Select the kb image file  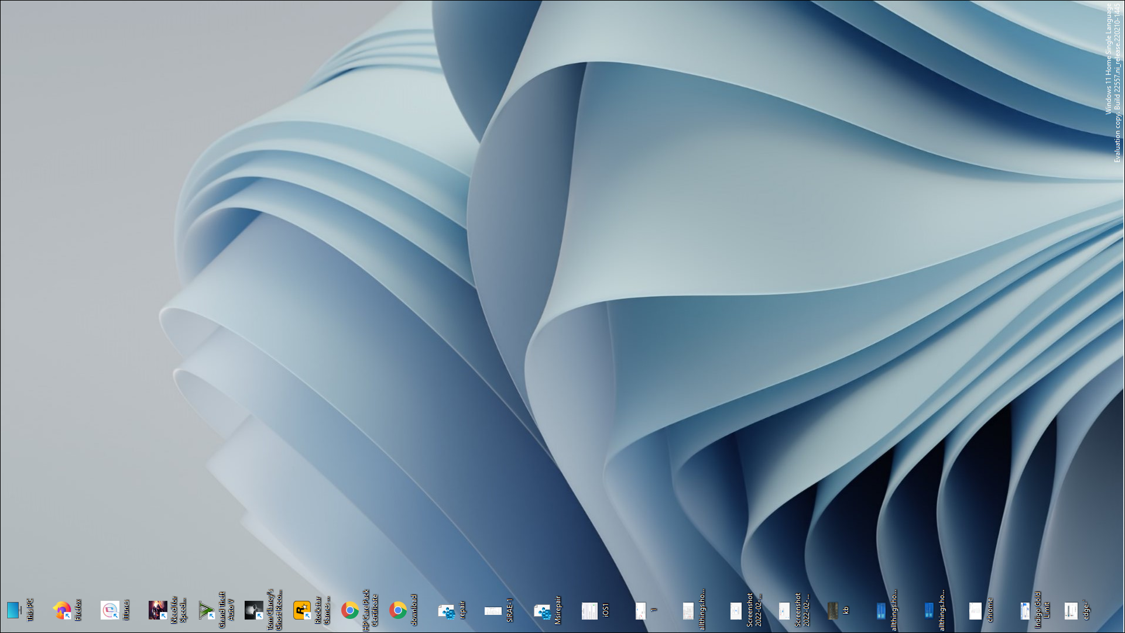point(833,611)
